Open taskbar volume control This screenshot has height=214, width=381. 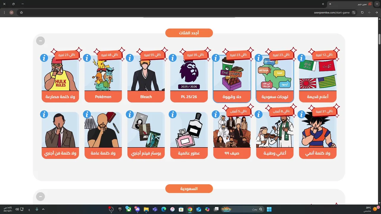pyautogui.click(x=16, y=209)
